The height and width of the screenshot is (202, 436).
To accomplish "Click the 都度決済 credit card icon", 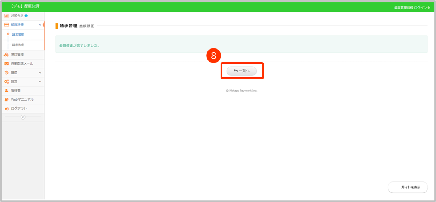I will (x=6, y=25).
